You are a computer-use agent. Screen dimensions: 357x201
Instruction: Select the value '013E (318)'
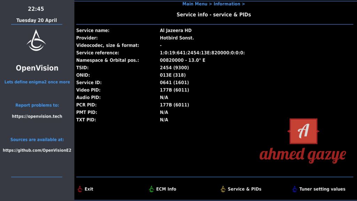coord(173,75)
